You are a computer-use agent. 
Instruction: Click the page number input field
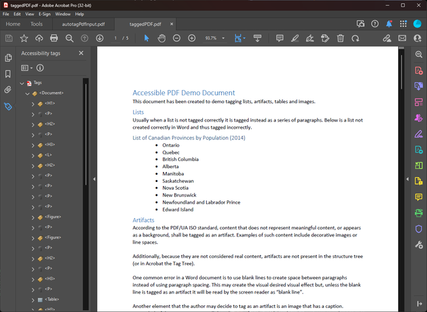pos(116,38)
